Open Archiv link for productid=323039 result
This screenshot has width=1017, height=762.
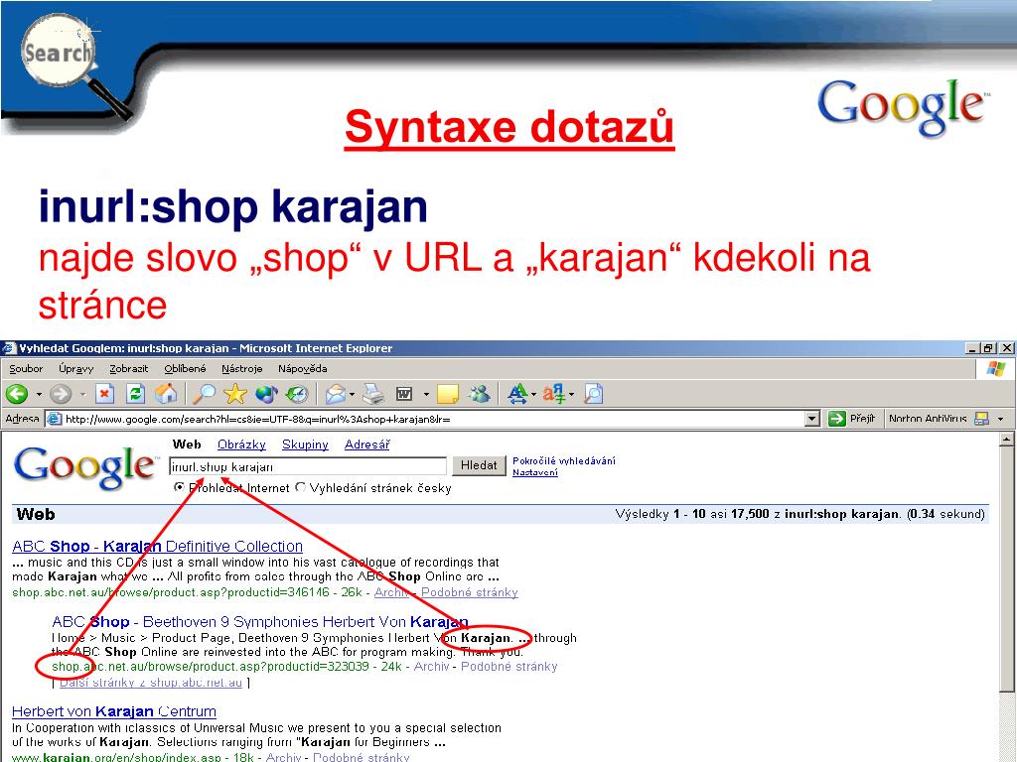[431, 666]
